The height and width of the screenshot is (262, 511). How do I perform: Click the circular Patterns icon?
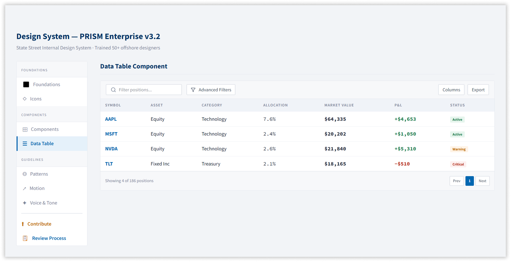[25, 174]
